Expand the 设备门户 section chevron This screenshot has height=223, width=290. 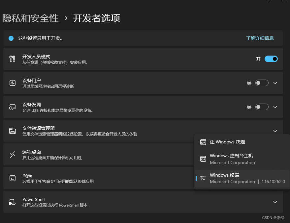pyautogui.click(x=275, y=83)
